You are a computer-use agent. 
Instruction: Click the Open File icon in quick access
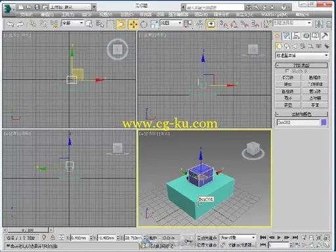29,7
